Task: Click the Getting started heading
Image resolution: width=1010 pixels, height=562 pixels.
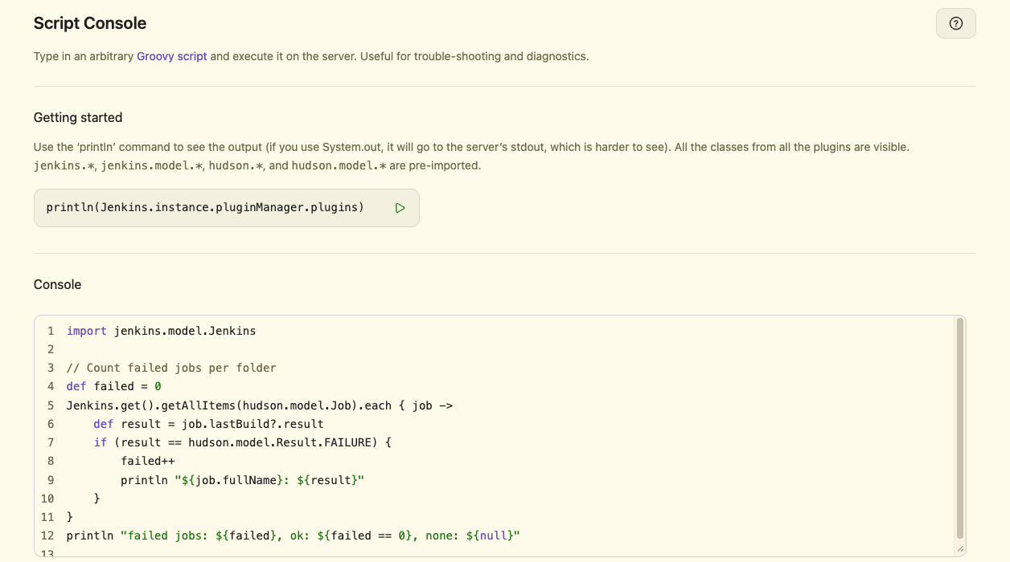Action: point(78,117)
